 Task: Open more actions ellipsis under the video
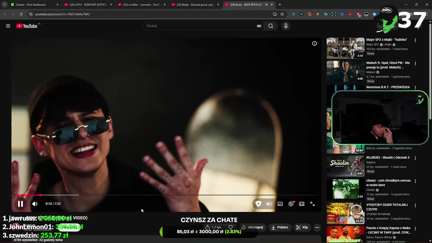pyautogui.click(x=317, y=227)
